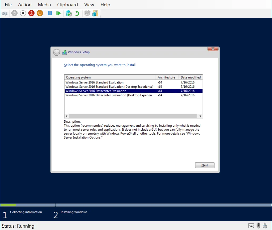
Task: Click the Share/Integration services toolbar icon
Action: [95, 13]
